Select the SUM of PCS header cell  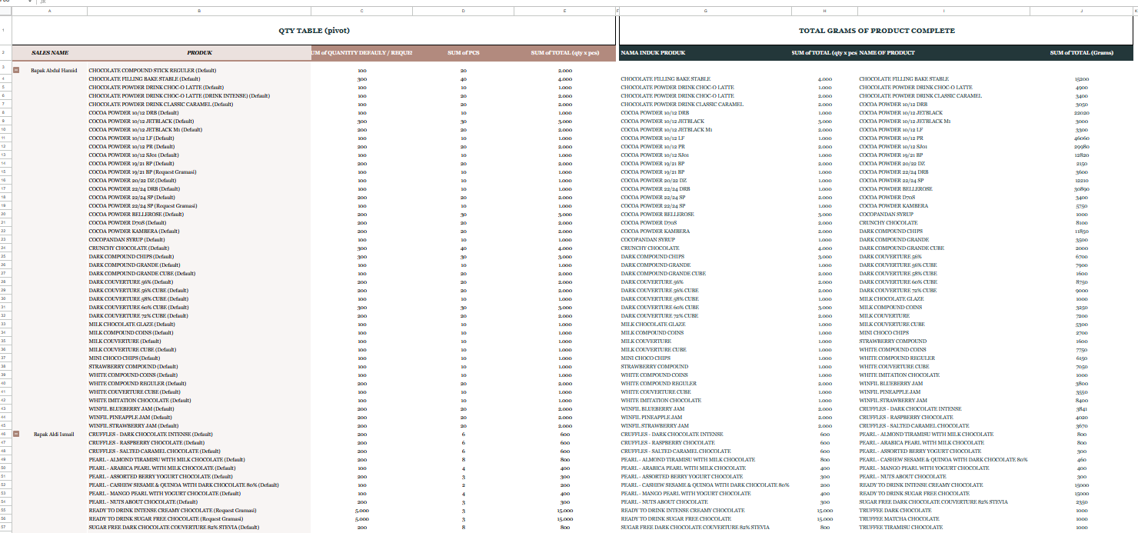[x=464, y=53]
